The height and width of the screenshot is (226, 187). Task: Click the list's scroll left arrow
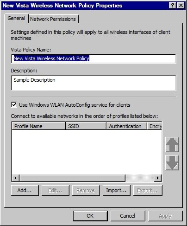[x=16, y=178]
